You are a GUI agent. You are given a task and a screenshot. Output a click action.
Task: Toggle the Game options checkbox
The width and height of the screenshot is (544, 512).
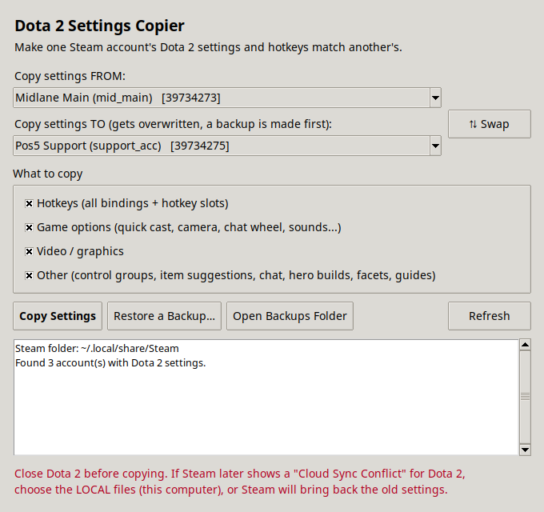pyautogui.click(x=29, y=227)
